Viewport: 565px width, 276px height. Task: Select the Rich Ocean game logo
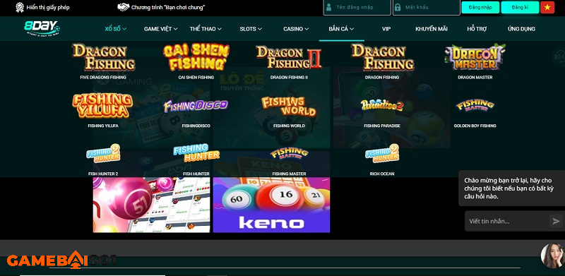(382, 153)
